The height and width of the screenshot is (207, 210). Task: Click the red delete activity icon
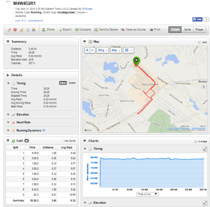tap(15, 29)
